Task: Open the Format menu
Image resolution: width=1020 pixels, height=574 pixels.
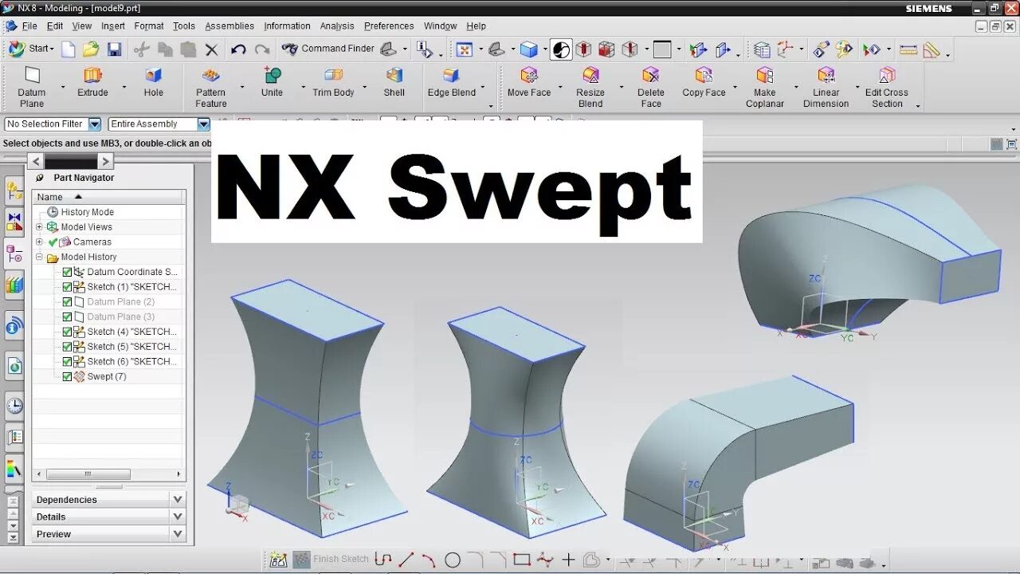Action: click(x=149, y=26)
